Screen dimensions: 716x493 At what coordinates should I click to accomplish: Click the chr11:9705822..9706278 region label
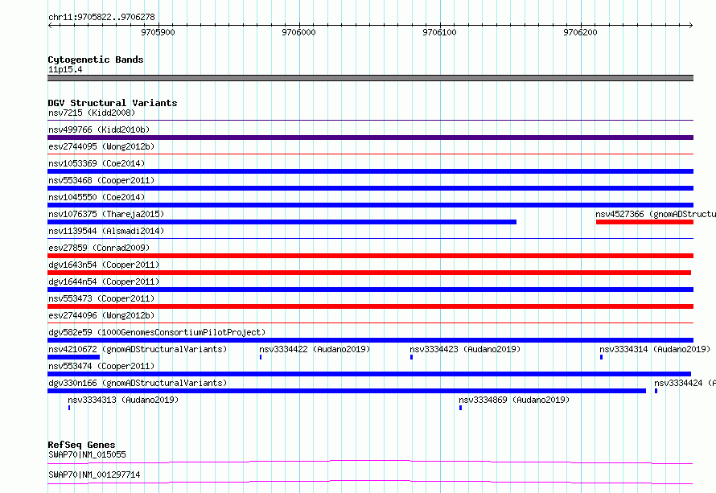click(x=101, y=17)
